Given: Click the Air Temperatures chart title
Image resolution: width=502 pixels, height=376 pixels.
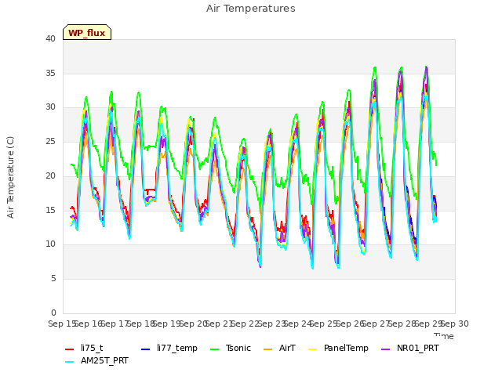Looking at the screenshot, I should (251, 9).
